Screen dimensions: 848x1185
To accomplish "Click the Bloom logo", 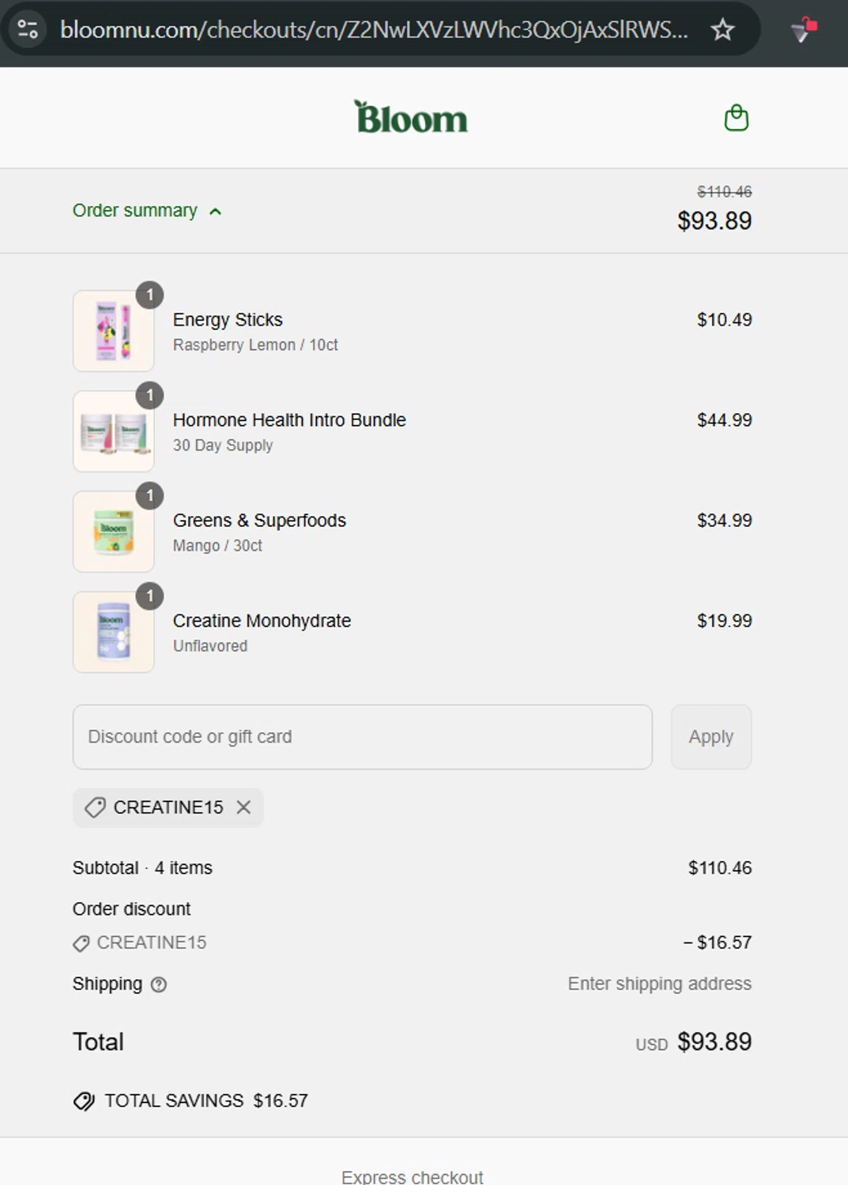I will [x=411, y=118].
